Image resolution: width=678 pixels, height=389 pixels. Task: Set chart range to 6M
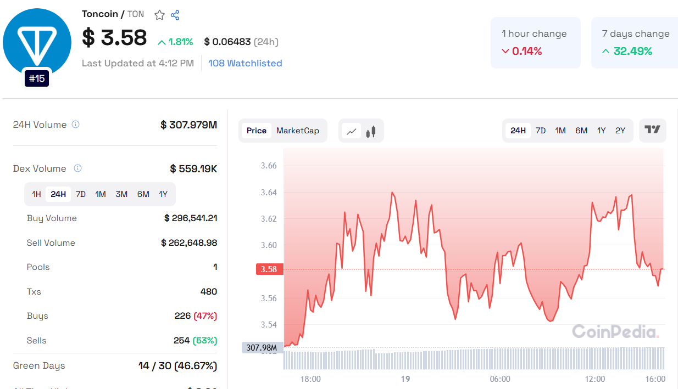[x=581, y=131]
